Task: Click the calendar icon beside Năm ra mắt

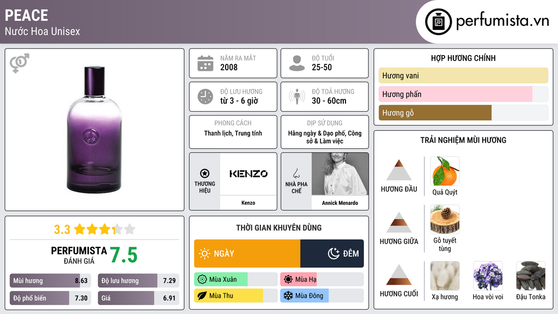Action: coord(205,63)
